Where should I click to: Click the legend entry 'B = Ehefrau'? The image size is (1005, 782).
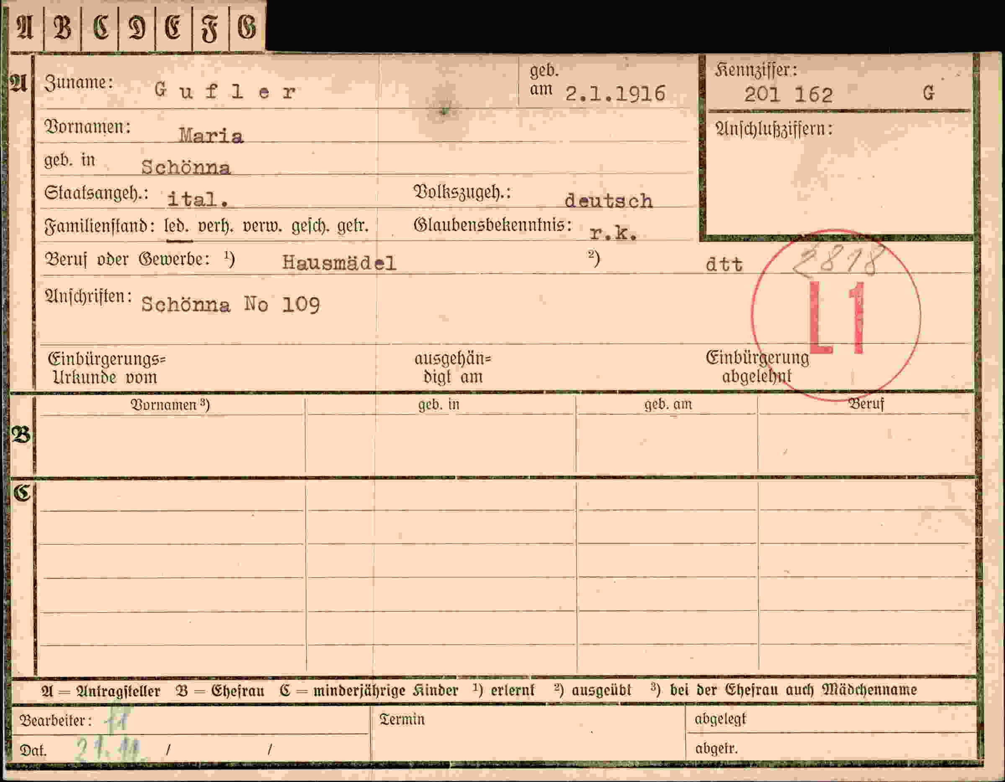(x=220, y=691)
